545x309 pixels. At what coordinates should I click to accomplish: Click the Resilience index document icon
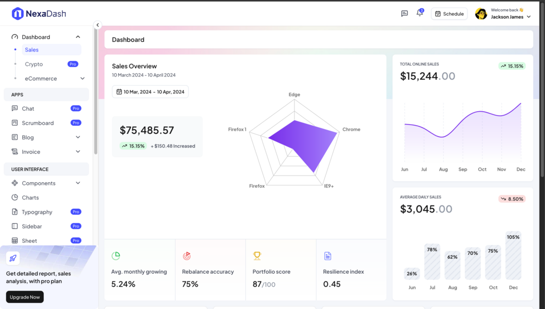[x=328, y=256]
